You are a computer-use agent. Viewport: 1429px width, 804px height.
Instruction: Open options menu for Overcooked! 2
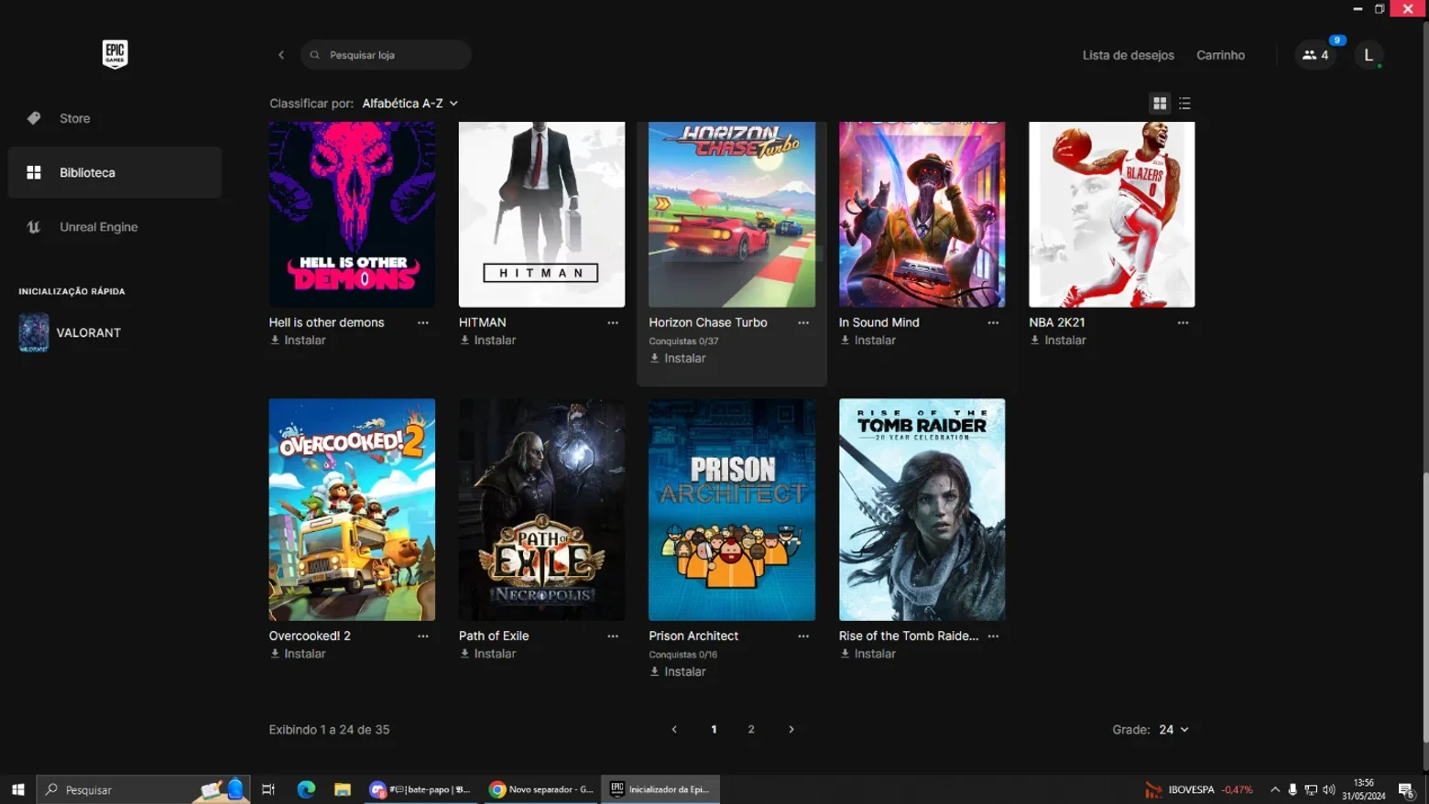pos(423,636)
